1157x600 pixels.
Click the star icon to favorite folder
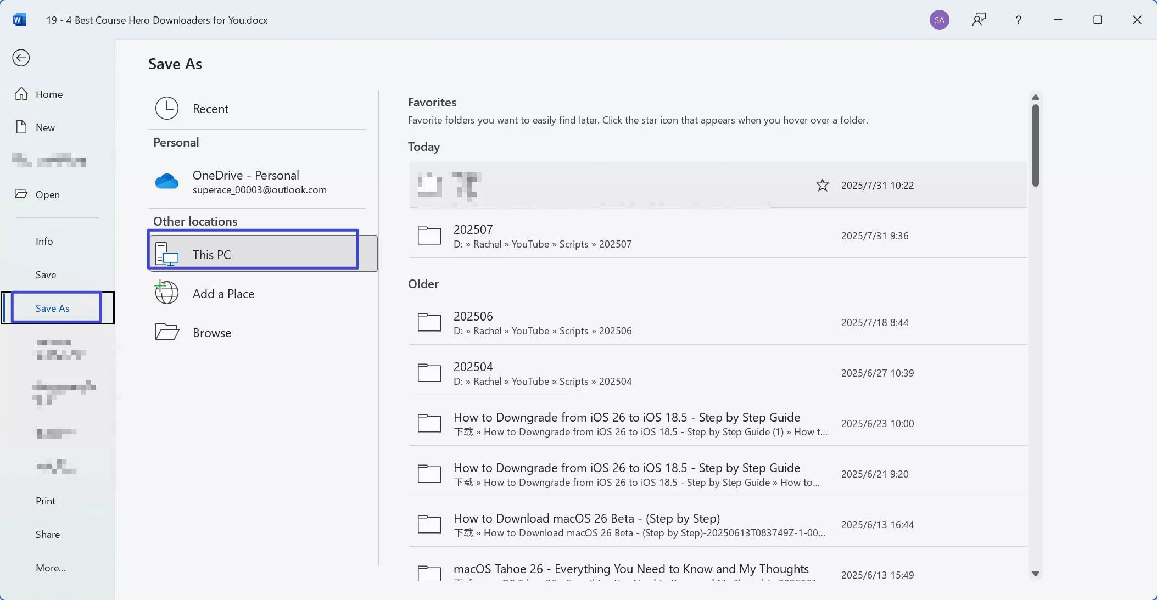click(822, 186)
